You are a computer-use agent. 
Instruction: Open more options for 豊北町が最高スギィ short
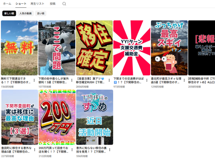click(x=184, y=80)
